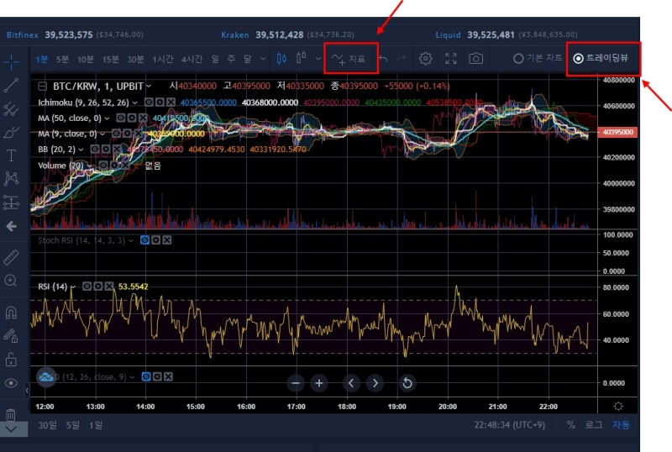The width and height of the screenshot is (672, 452).
Task: Toggle 자동 auto scale
Action: pos(621,425)
